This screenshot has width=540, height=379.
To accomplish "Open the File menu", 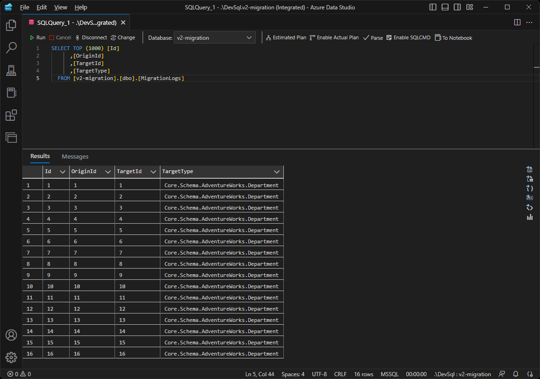I will click(24, 7).
